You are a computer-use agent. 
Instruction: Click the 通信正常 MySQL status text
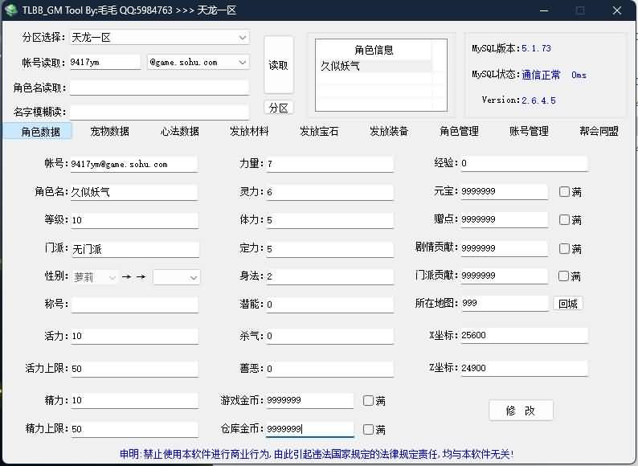[541, 75]
